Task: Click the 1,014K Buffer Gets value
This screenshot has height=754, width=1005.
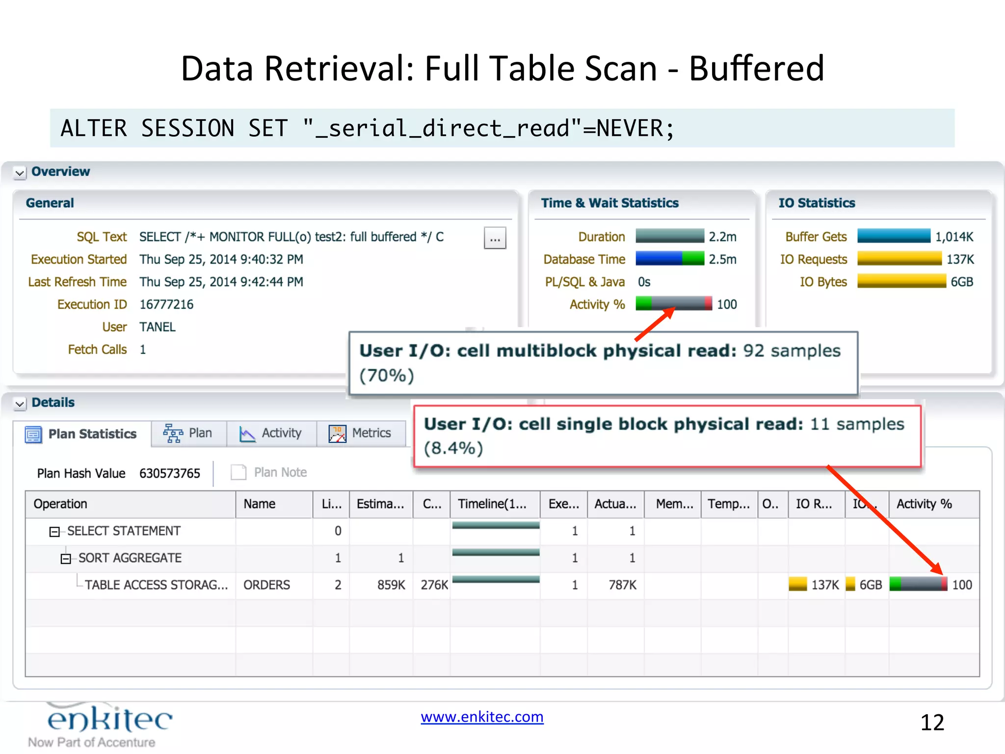Action: [x=954, y=237]
